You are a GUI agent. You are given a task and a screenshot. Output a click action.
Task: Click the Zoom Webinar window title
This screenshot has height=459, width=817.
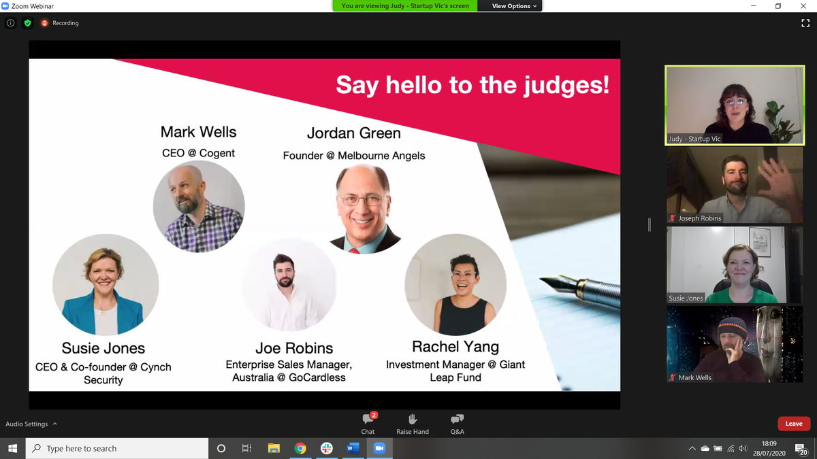(x=33, y=6)
